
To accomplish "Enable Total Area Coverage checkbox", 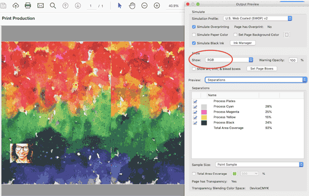I will tap(194, 173).
